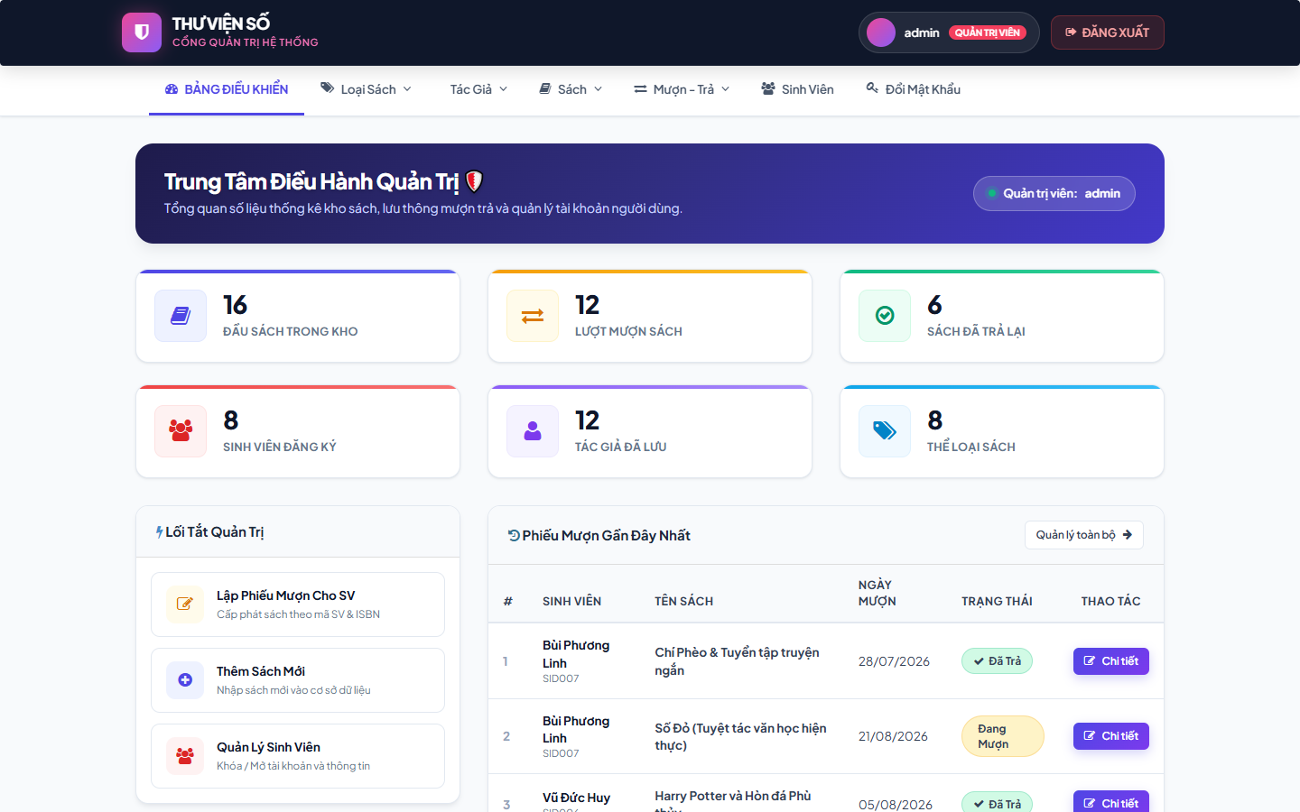Image resolution: width=1300 pixels, height=812 pixels.
Task: Open Chi tiết for Số Đỏ loan row
Action: coord(1111,736)
